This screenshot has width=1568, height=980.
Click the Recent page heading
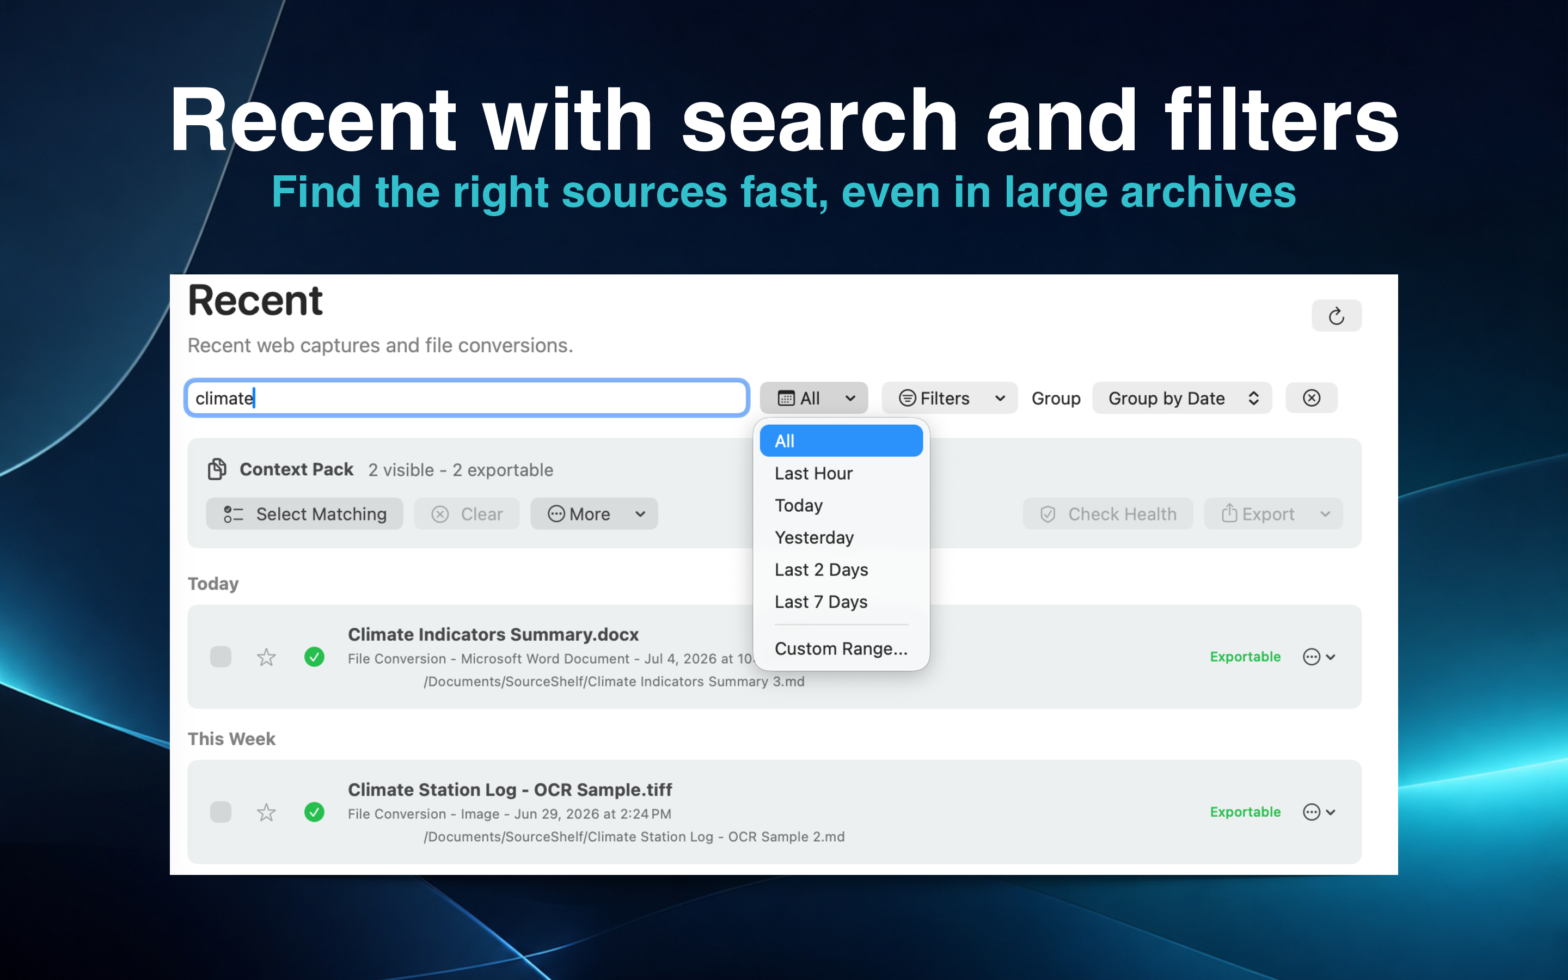(x=255, y=302)
